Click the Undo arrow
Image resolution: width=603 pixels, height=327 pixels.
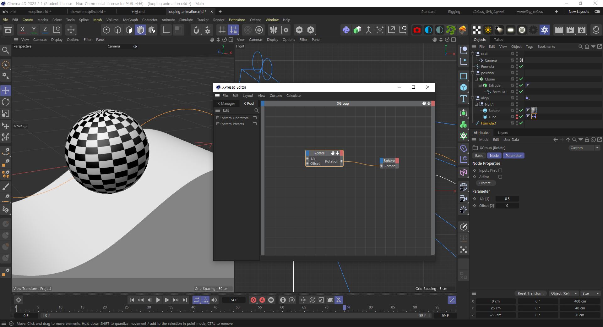5,12
